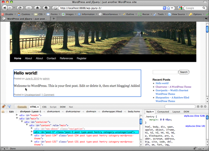Activate the Firebug inspect element tool

tap(9, 107)
